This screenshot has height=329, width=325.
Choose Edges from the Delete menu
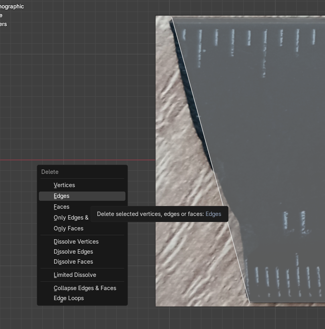pyautogui.click(x=62, y=196)
